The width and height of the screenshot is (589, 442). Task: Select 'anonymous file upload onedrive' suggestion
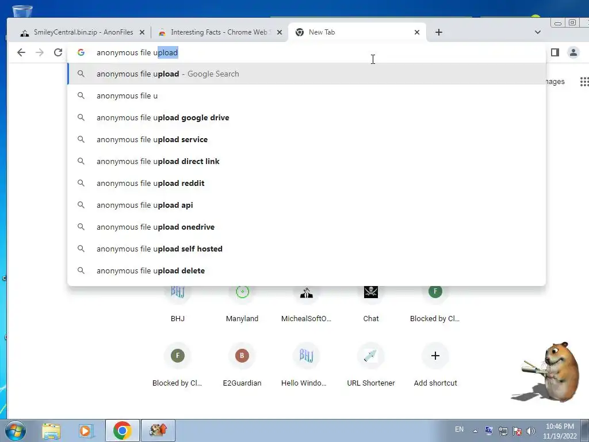pos(306,227)
